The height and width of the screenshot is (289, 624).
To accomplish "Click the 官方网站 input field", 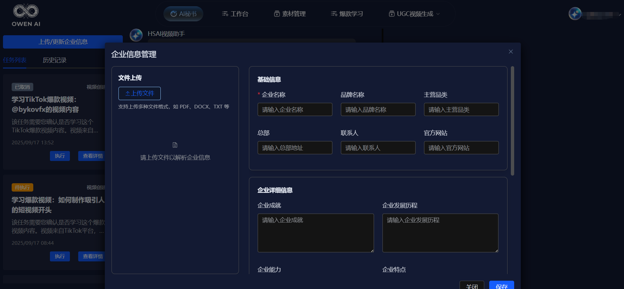I will coord(461,148).
